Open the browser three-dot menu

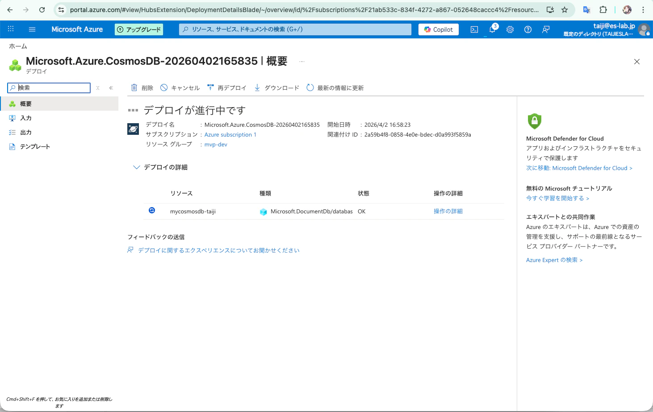tap(643, 10)
